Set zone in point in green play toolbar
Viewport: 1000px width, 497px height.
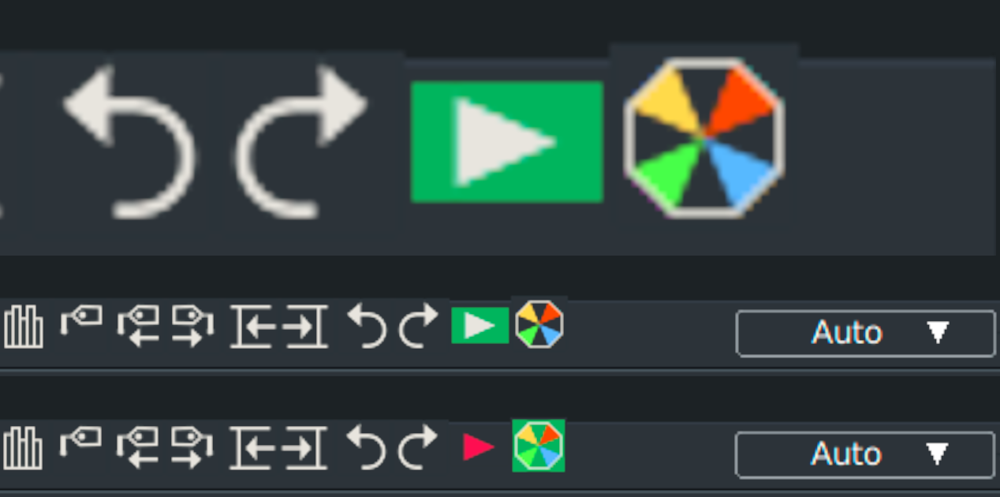tap(253, 326)
